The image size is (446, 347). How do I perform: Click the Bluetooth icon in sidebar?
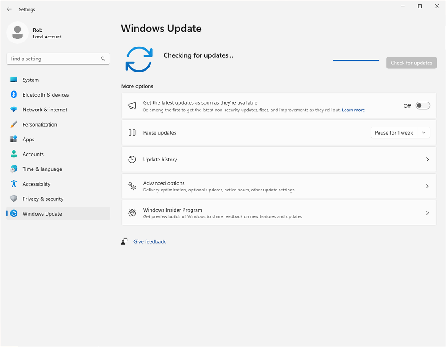pyautogui.click(x=14, y=95)
